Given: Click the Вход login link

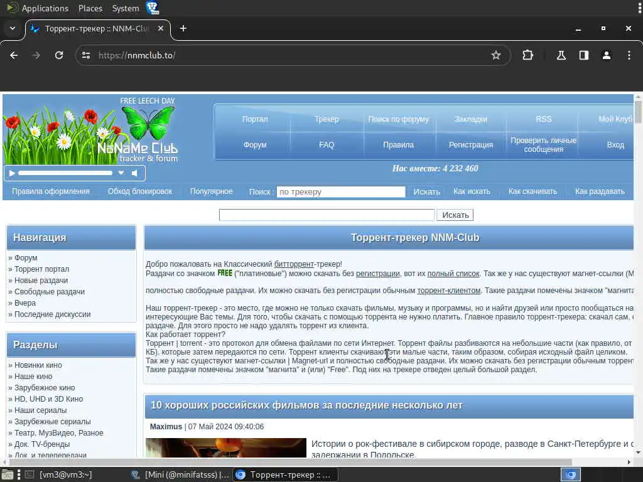Looking at the screenshot, I should tap(615, 145).
